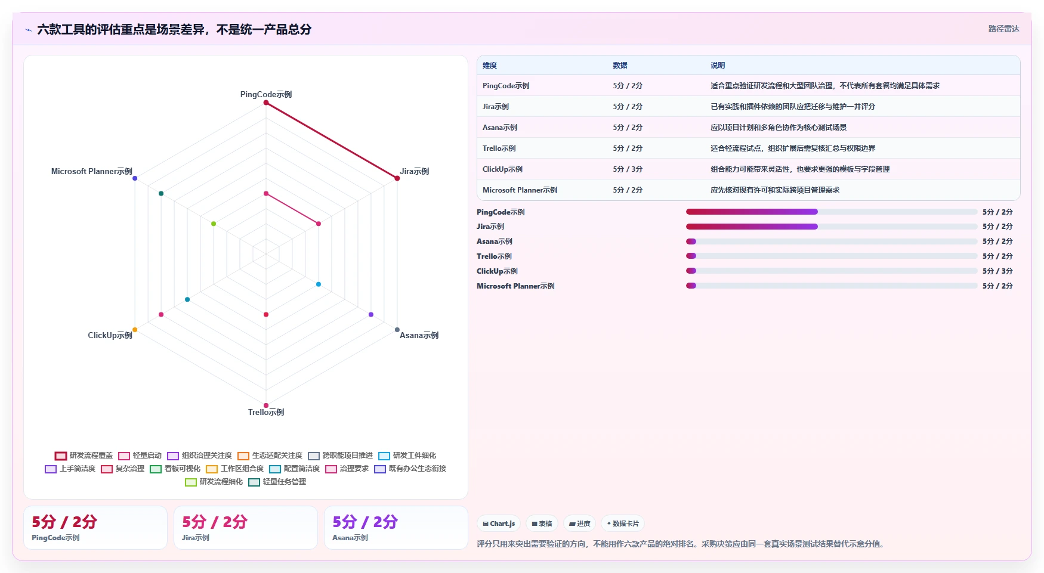Click description starting 适合重点验证研发流程
The image size is (1044, 573).
825,86
